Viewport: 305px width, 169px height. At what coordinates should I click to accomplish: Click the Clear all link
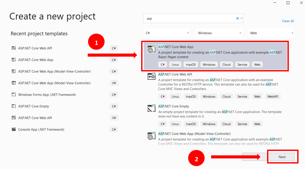(x=288, y=21)
